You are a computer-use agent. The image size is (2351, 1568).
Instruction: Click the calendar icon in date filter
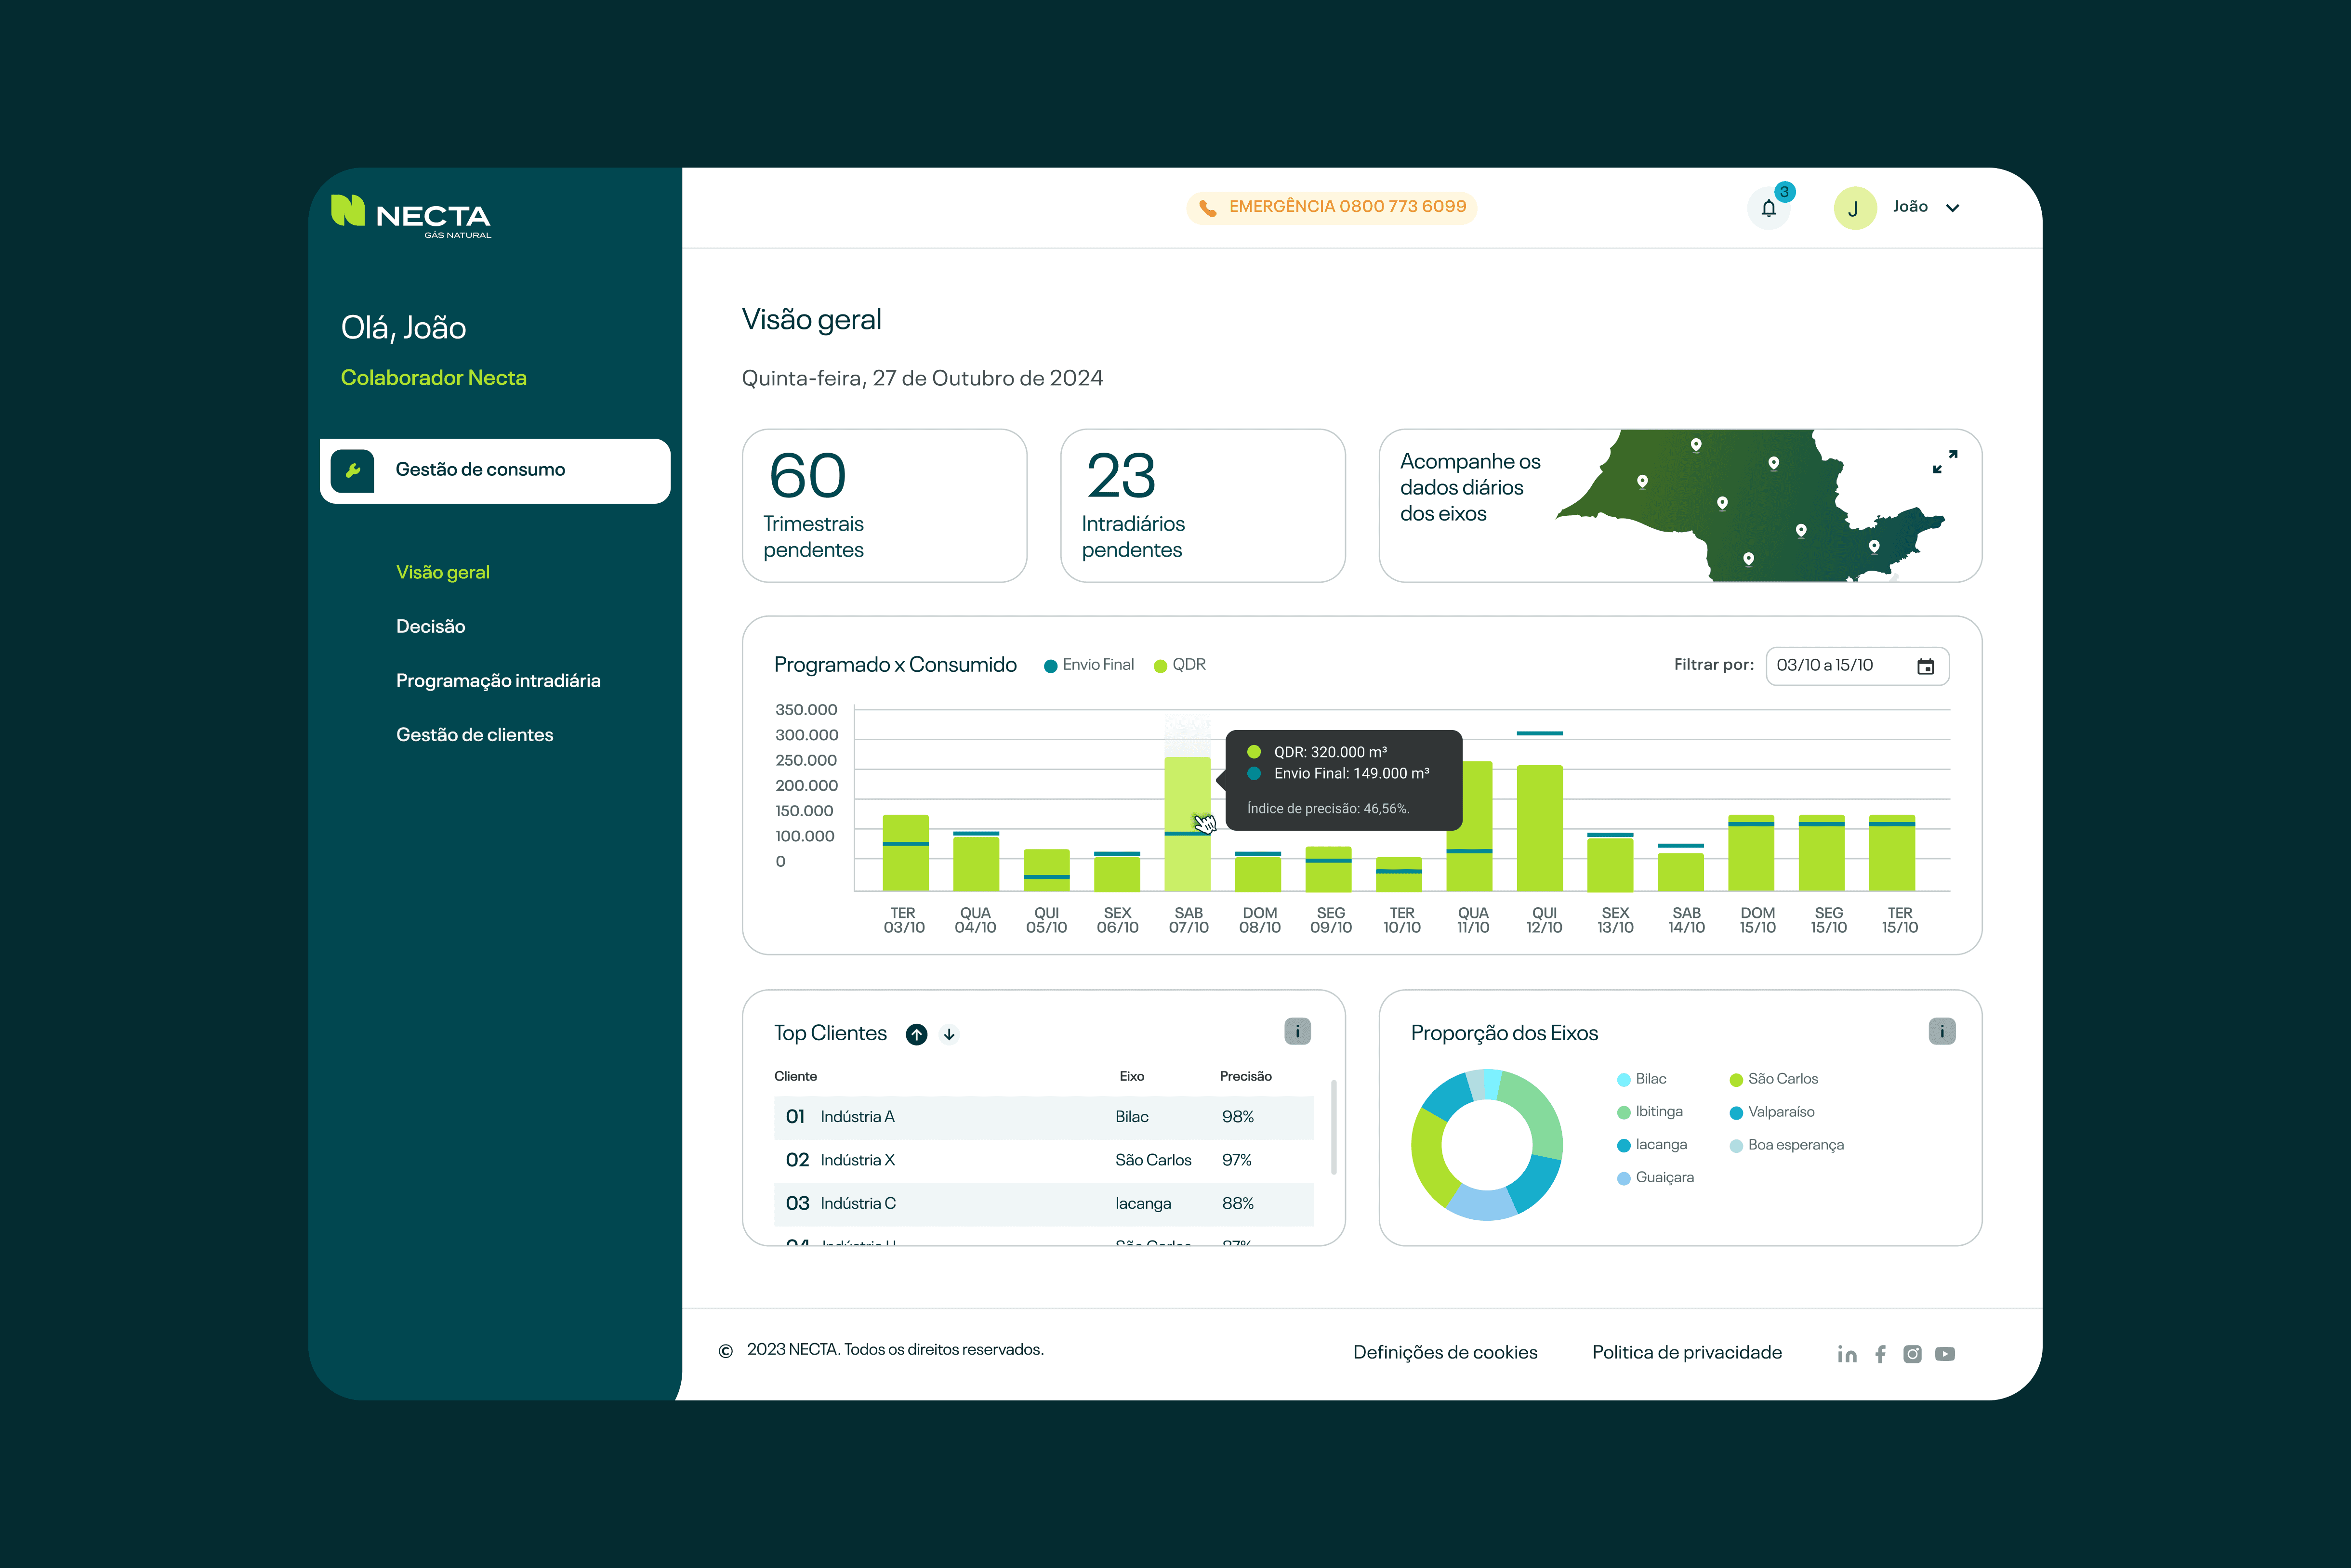(1925, 666)
